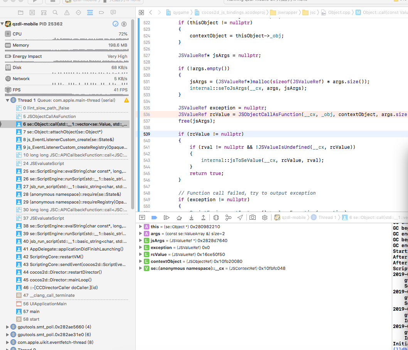Collapse Thread 1 stack frames
The height and width of the screenshot is (350, 408).
(7, 100)
